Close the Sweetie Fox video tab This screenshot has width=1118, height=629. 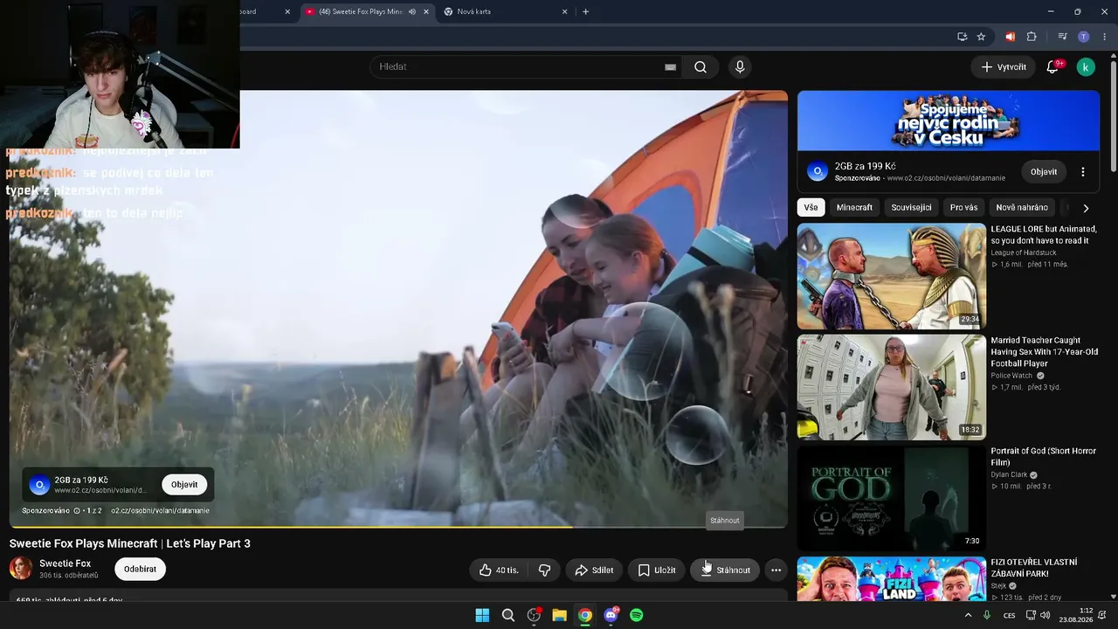(x=426, y=11)
